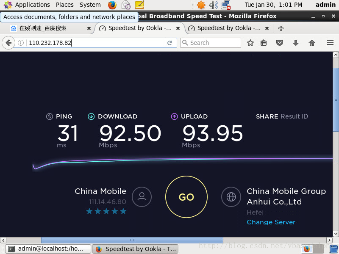Click the globe server icon

point(231,197)
